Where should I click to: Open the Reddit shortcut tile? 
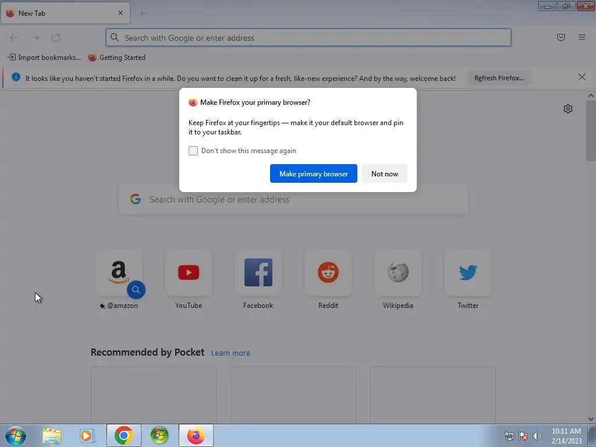pyautogui.click(x=328, y=272)
